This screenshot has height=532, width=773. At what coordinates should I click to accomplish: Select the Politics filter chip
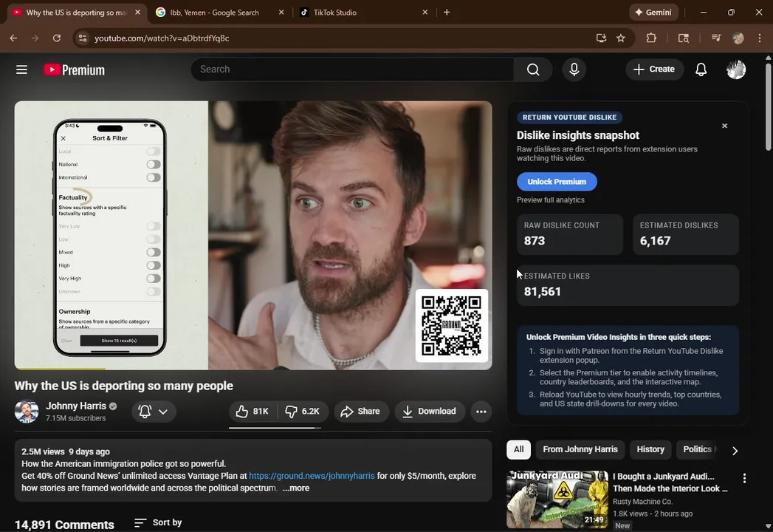[x=698, y=449]
